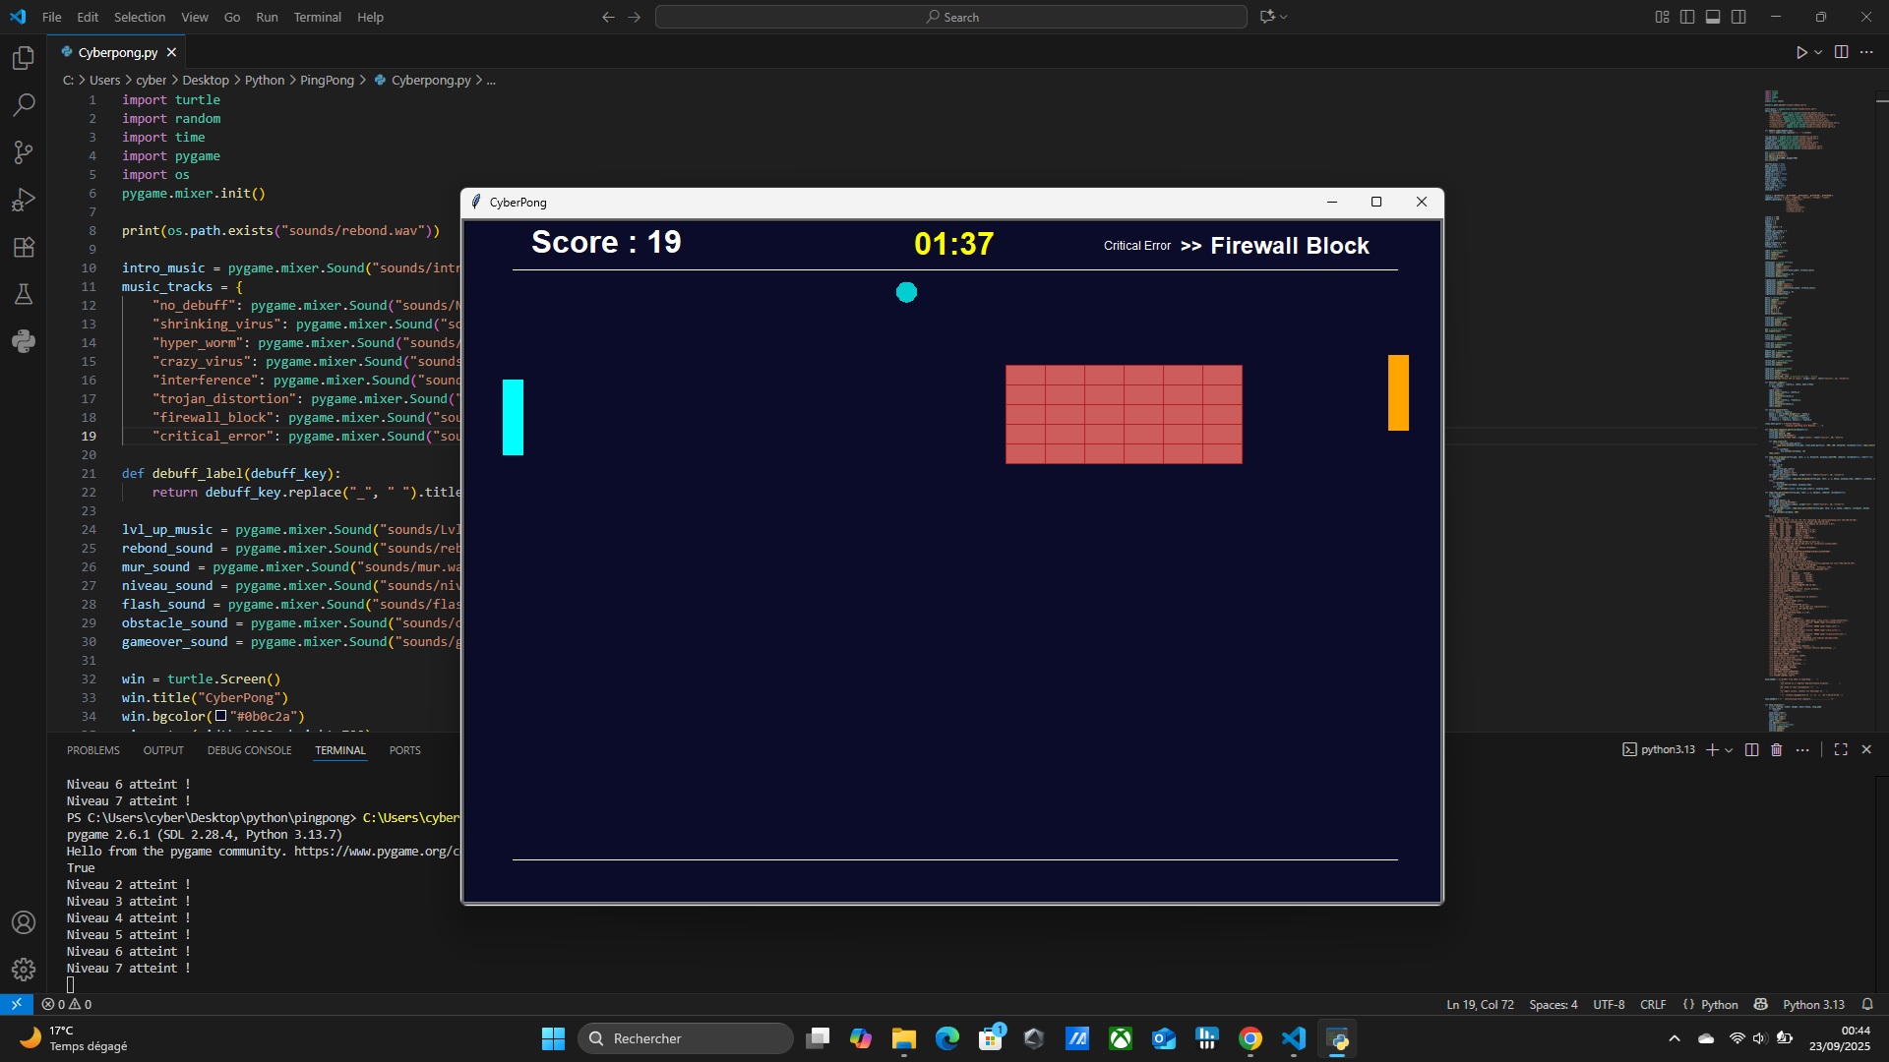Open the Python extension sidebar view
Image resolution: width=1889 pixels, height=1062 pixels.
coord(24,341)
